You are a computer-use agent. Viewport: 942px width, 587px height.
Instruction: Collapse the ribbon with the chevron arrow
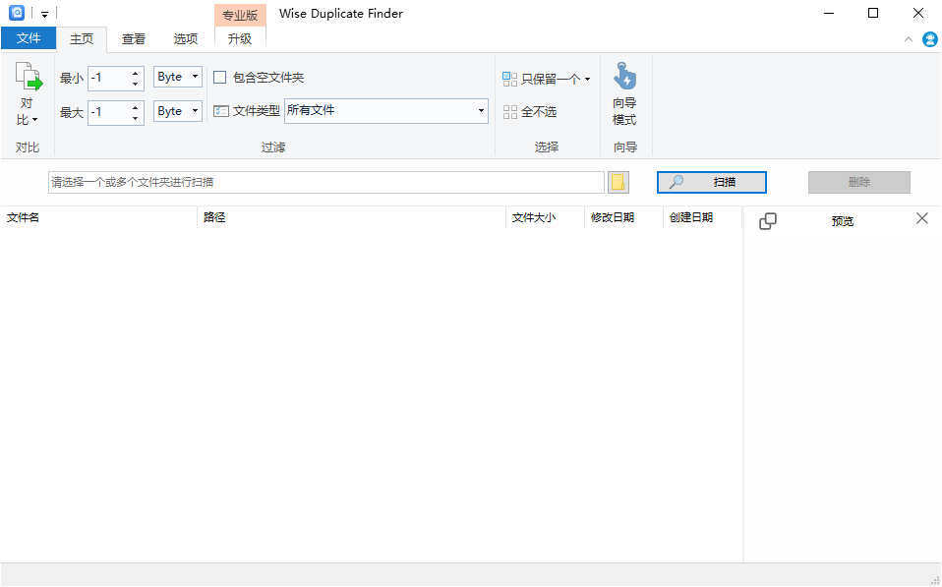(x=909, y=40)
